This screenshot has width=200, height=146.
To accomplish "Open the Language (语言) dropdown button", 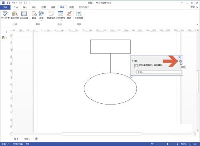I will 41,16.
